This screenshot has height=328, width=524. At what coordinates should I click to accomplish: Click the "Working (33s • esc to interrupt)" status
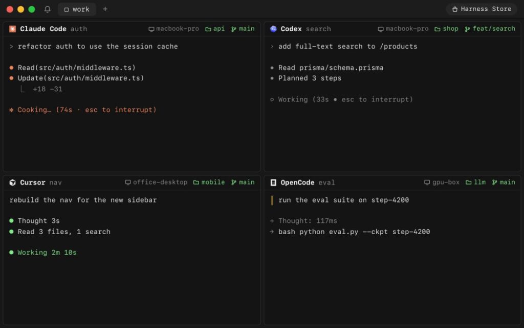[345, 99]
